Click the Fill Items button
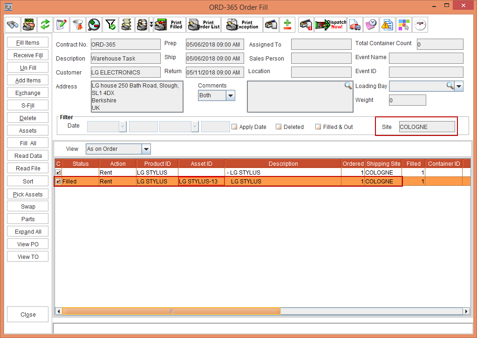477x338 pixels. click(28, 43)
